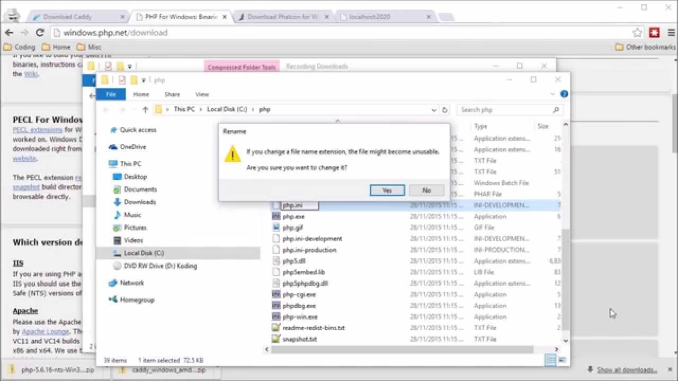Screen dimensions: 678x381
Task: Select the readme-redist-bins.txt file
Action: [314, 328]
